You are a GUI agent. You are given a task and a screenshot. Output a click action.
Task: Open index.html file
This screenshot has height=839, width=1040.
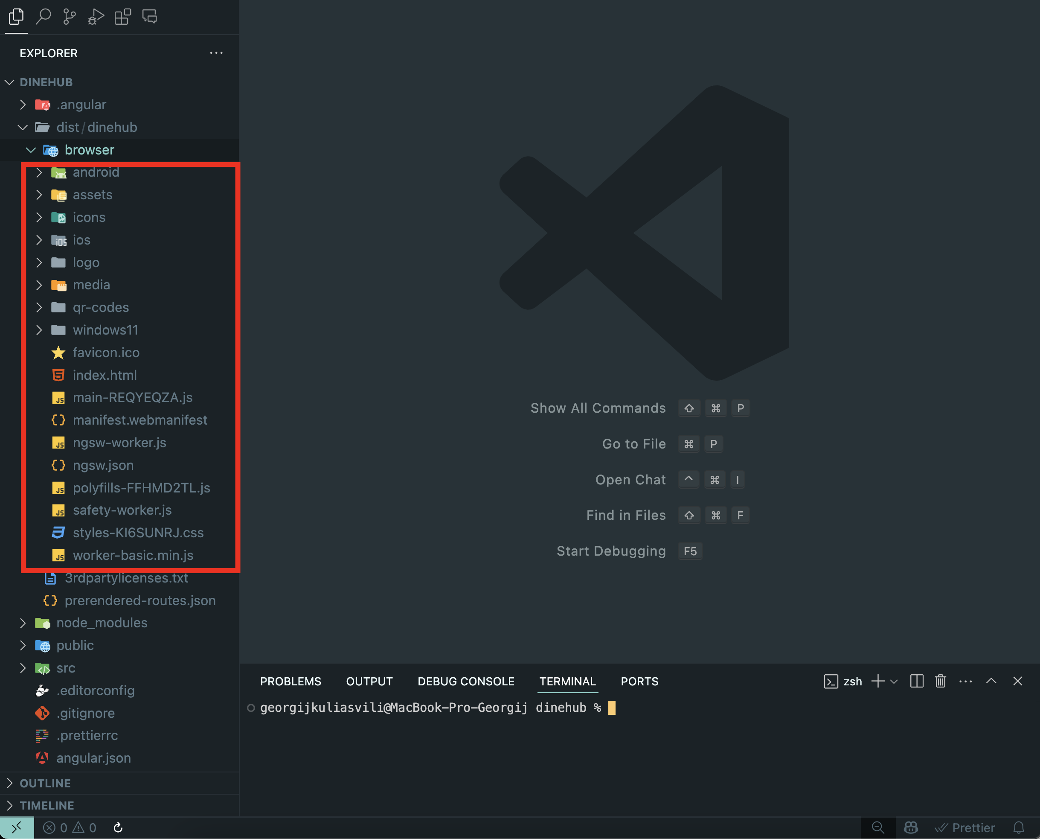119,375
